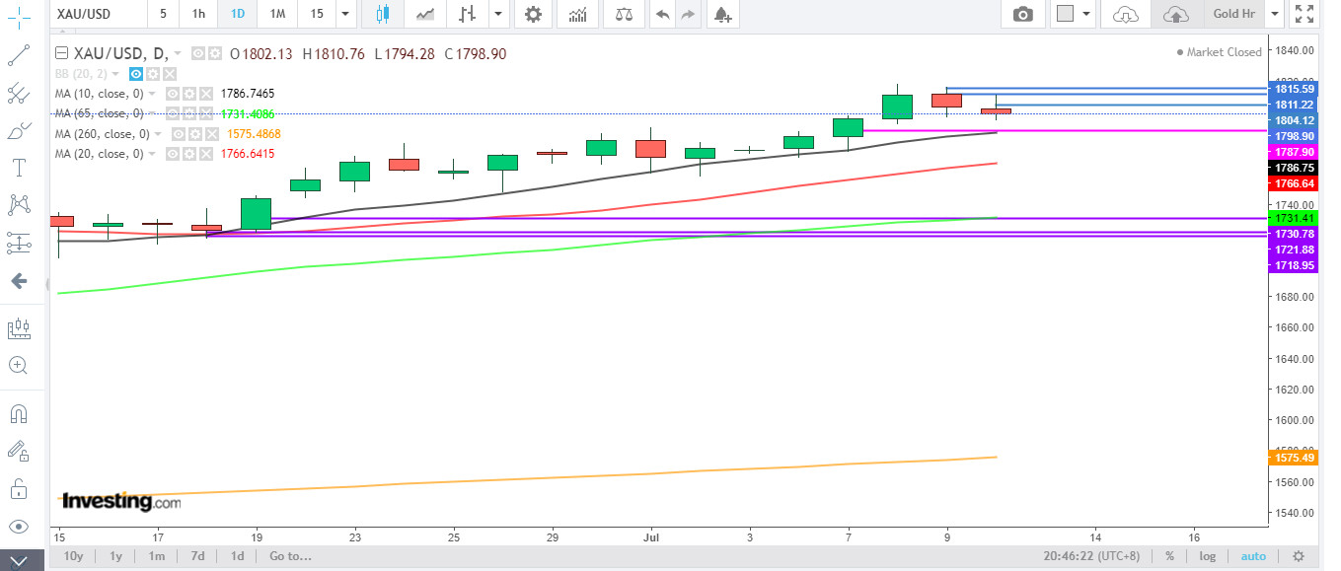Hide the MA (260, close, 0) indicator
The height and width of the screenshot is (571, 1341).
(178, 134)
